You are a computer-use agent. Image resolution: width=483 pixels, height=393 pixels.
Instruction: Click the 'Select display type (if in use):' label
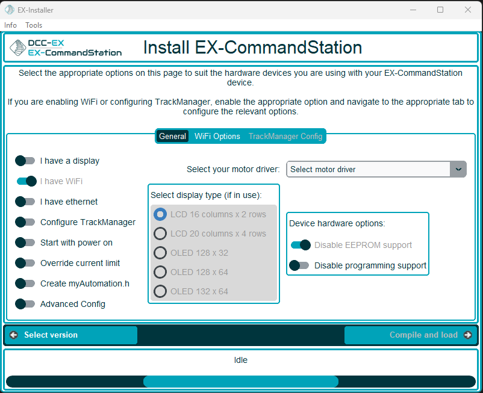pos(206,195)
